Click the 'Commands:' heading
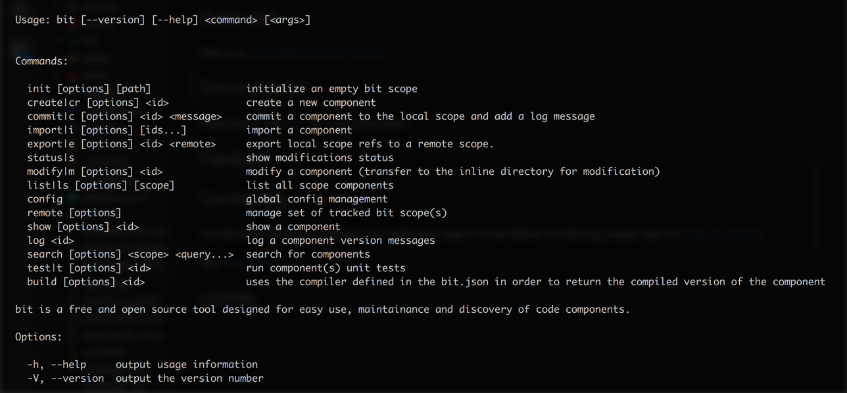This screenshot has height=393, width=847. [x=41, y=61]
